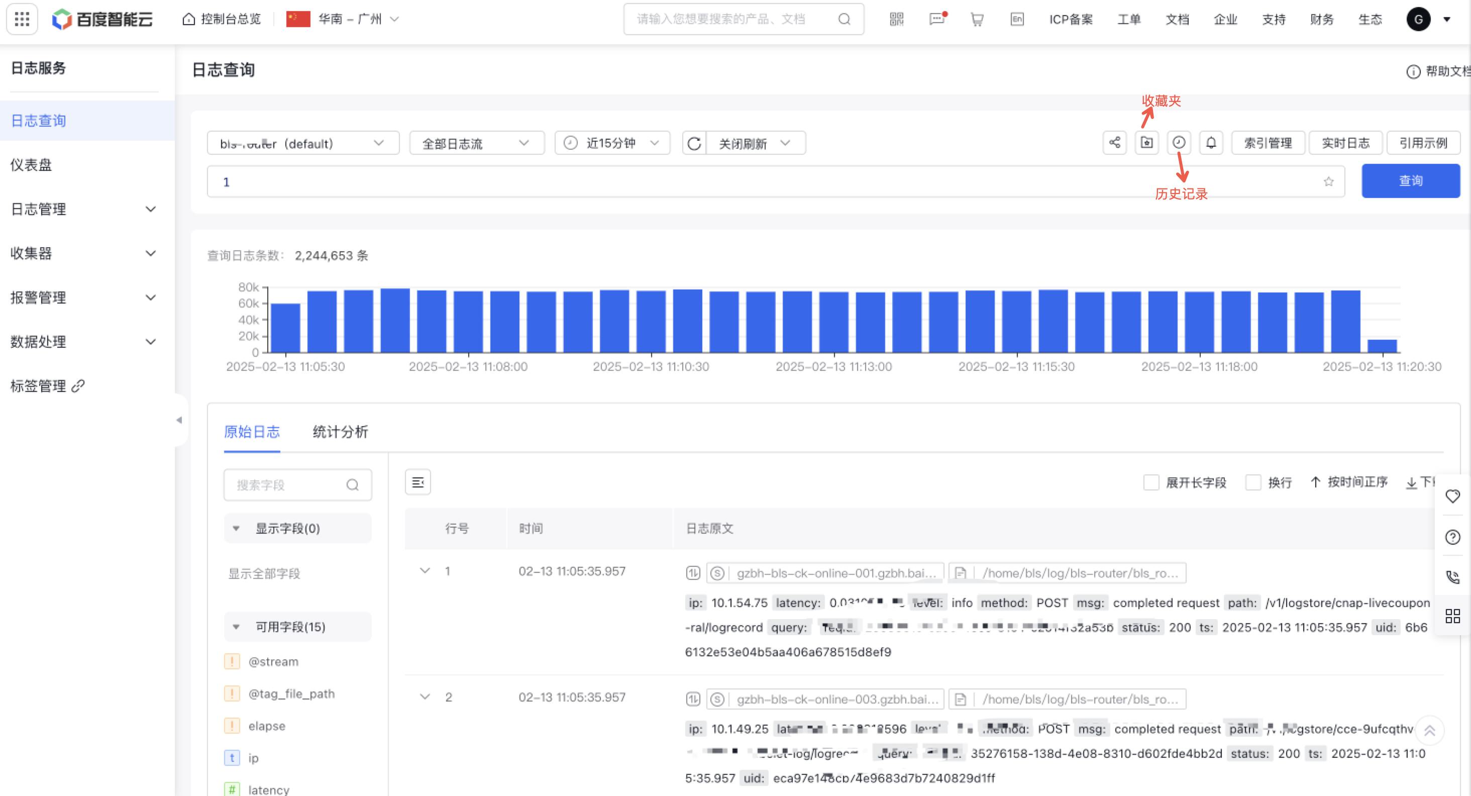Open ICP备案 in the top menu
1471x796 pixels.
[x=1071, y=19]
